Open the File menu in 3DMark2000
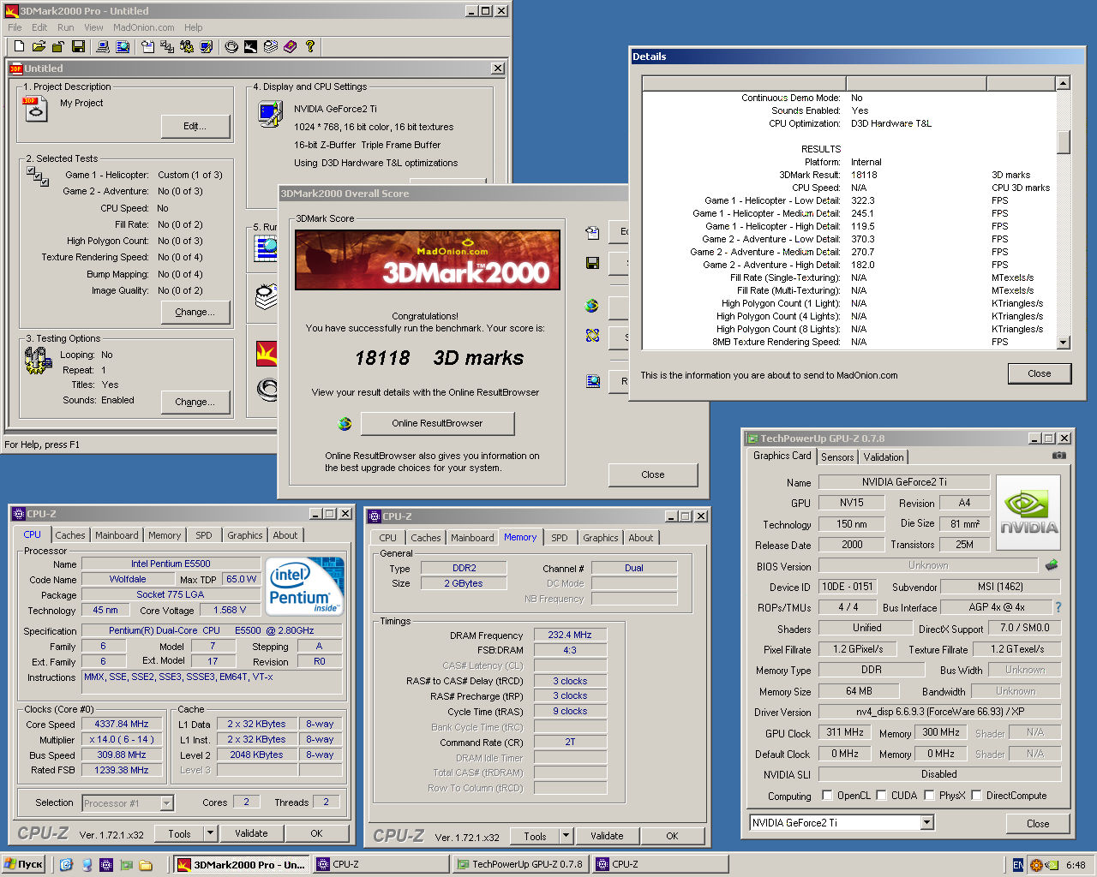 [15, 27]
